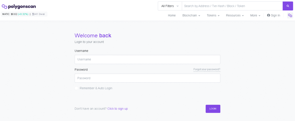The width and height of the screenshot is (295, 121).
Task: Click the 41 Gwei gas tracker text
Action: [x=40, y=14]
